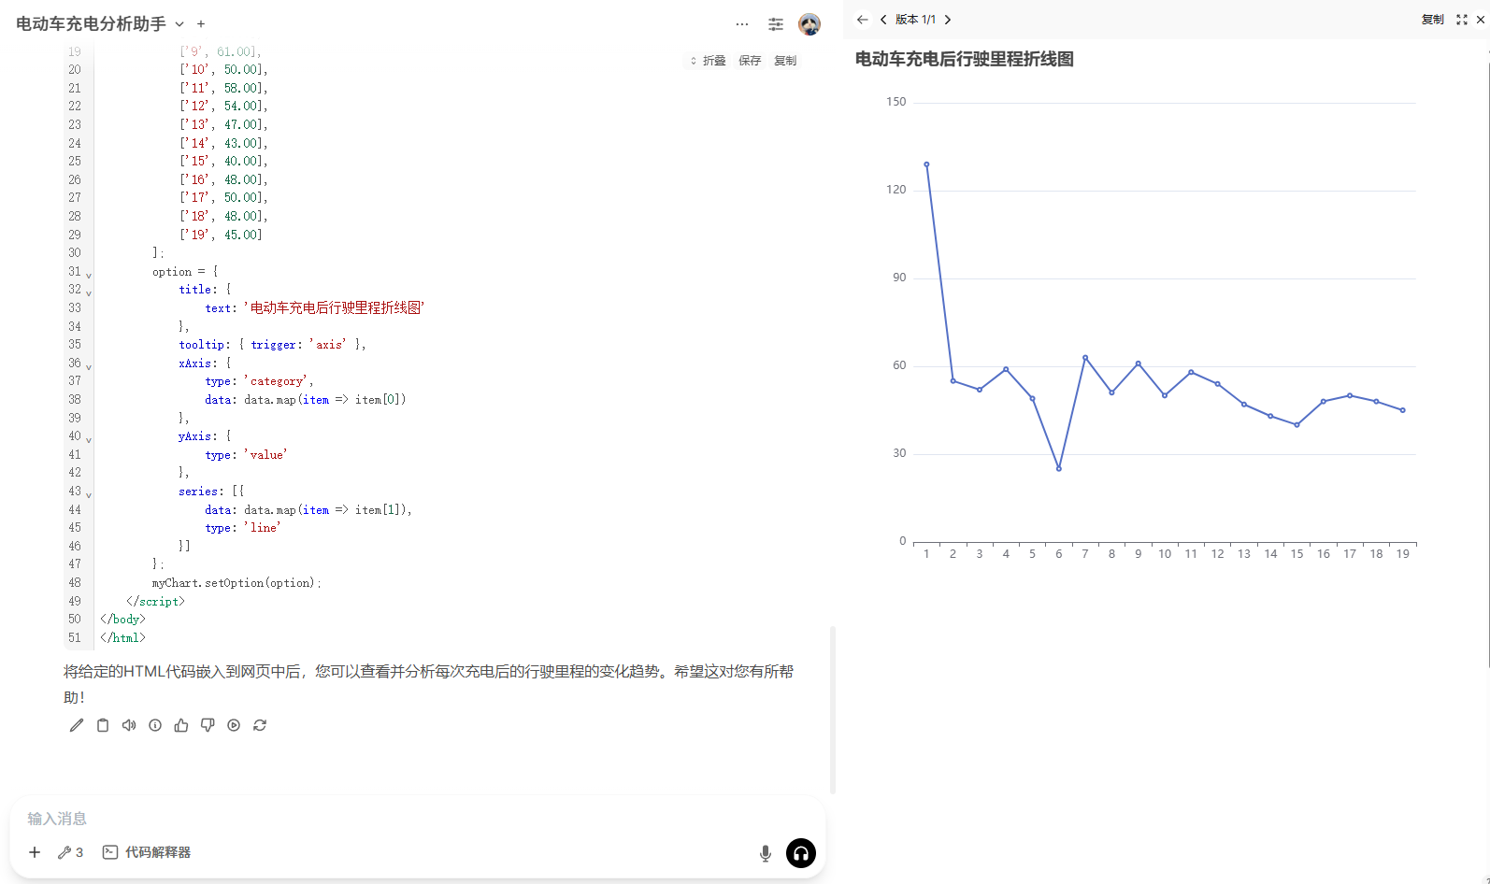
Task: Dislike the reply with thumbs down
Action: click(x=208, y=725)
